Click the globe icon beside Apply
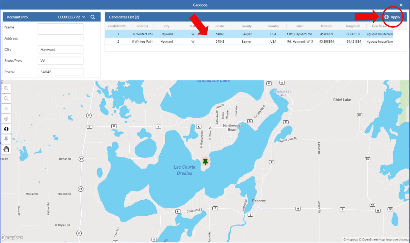Viewport: 410px width, 243px height. 387,17
